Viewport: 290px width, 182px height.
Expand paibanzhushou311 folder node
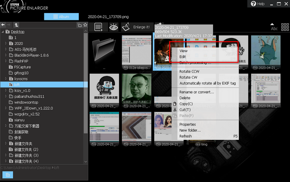6,96
